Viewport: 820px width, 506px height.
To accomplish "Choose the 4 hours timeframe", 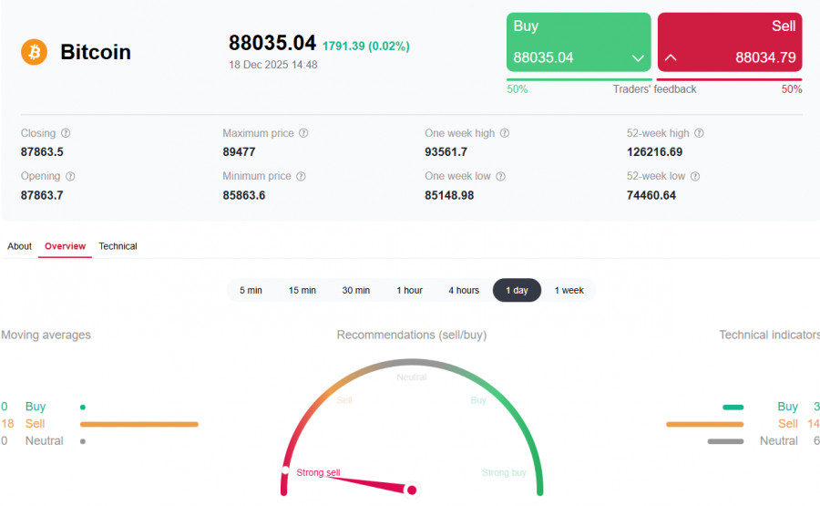I will pos(464,290).
